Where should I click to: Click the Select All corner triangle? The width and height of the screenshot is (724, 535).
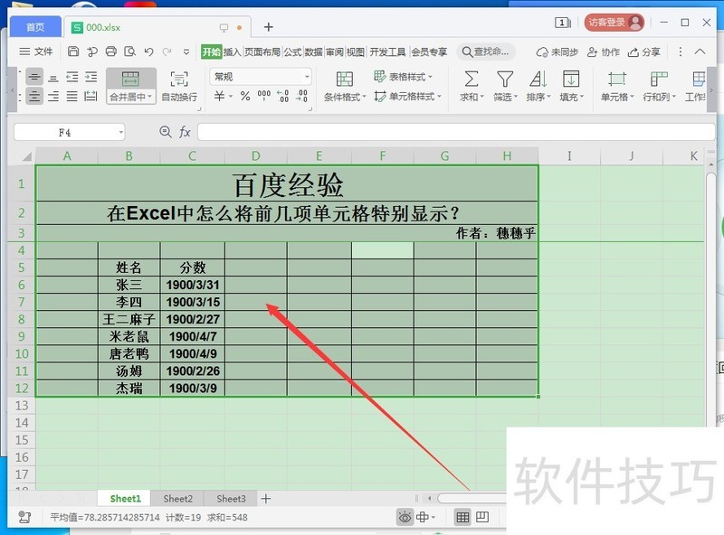(27, 156)
